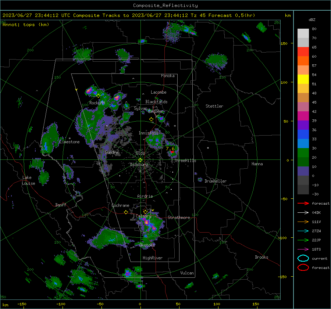Click the 7.6 storm top annotation
331x309 pixels.
pos(170,148)
